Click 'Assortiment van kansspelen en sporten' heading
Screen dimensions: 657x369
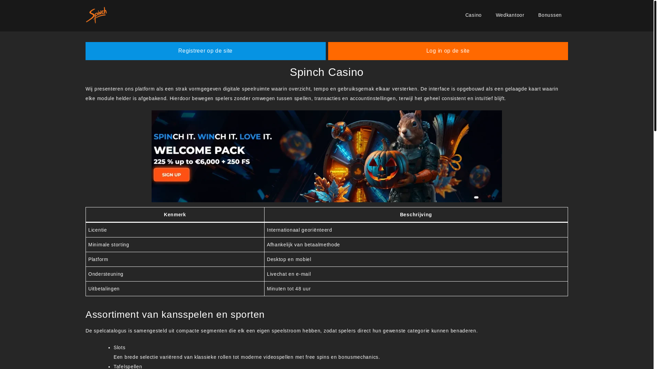coord(175,314)
